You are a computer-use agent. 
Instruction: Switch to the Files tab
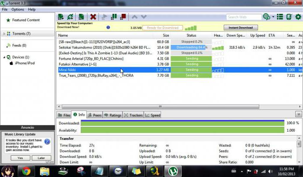point(64,115)
